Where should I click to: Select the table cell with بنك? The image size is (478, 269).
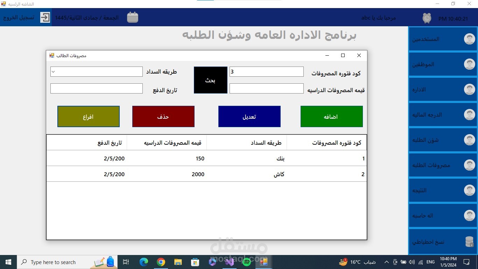pos(247,158)
